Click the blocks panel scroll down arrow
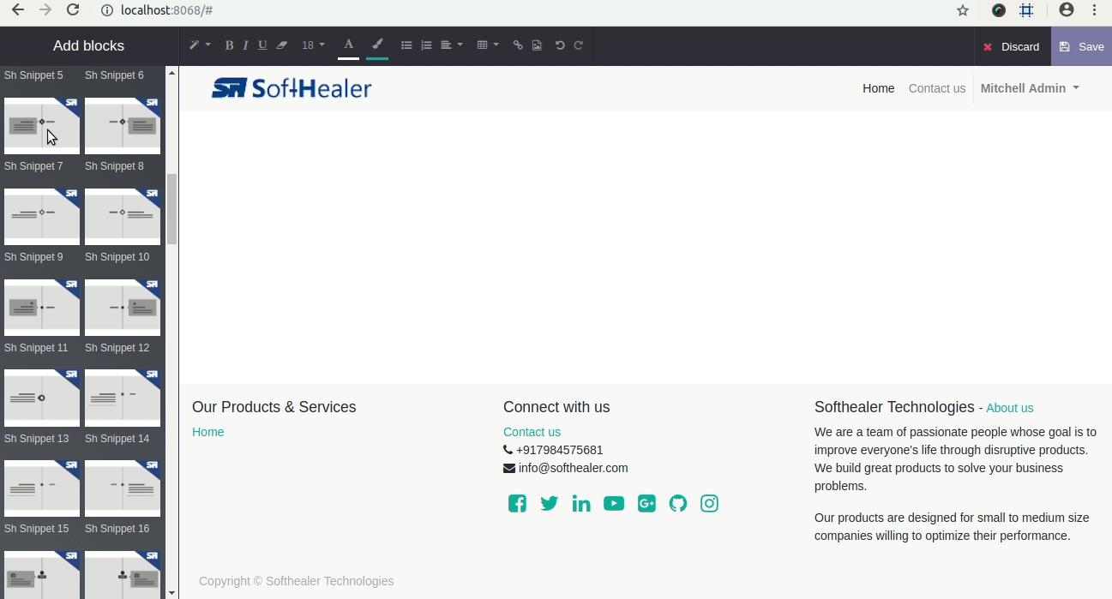 coord(171,592)
